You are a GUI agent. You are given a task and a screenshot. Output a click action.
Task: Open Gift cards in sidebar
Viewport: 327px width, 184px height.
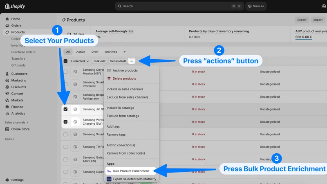point(18,65)
